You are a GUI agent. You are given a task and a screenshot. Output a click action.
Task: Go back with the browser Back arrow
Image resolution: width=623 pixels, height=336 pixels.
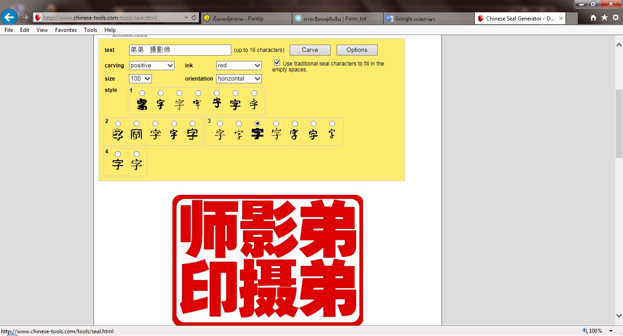tap(9, 18)
